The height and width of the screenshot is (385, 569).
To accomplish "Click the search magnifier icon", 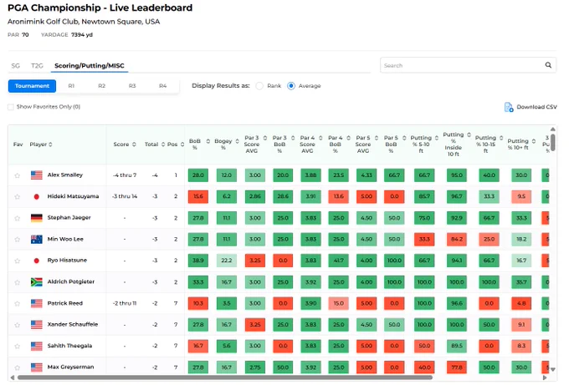I will (x=548, y=65).
